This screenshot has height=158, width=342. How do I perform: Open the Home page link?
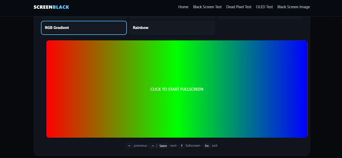[183, 7]
